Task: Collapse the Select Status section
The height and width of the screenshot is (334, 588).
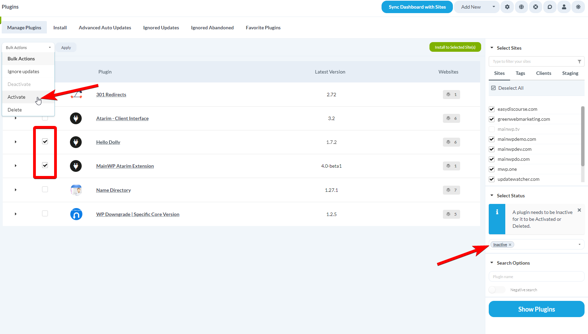Action: (x=492, y=195)
